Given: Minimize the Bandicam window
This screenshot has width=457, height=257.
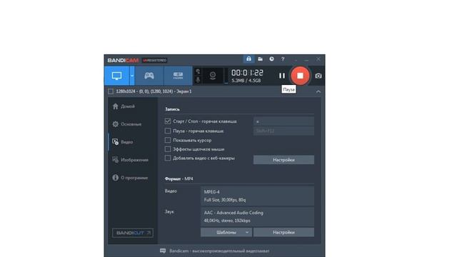Looking at the screenshot, I should pyautogui.click(x=306, y=59).
